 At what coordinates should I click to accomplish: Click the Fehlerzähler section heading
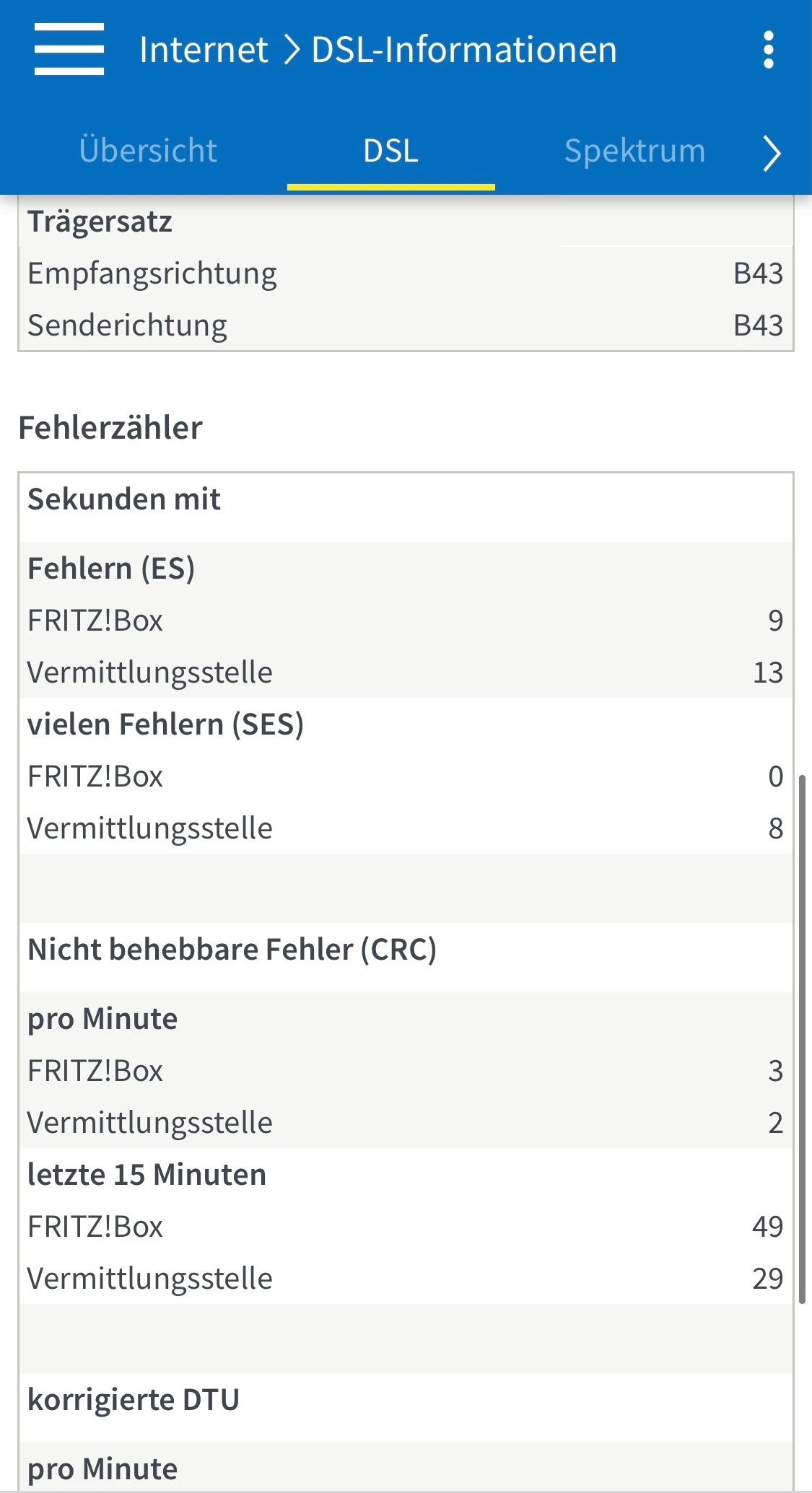point(110,428)
